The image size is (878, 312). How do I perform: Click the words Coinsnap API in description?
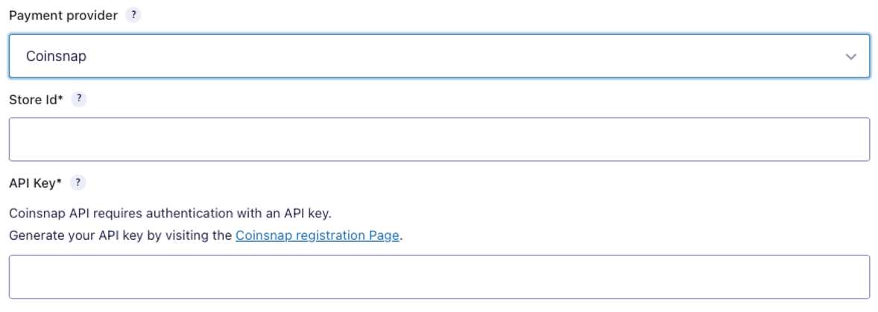pyautogui.click(x=48, y=213)
